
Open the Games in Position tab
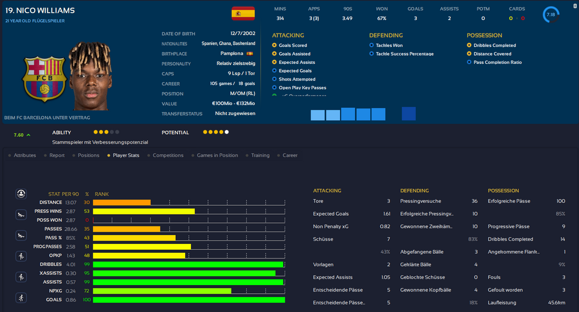pyautogui.click(x=217, y=155)
